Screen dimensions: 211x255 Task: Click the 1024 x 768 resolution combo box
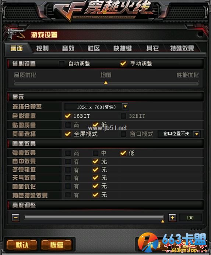pos(96,107)
